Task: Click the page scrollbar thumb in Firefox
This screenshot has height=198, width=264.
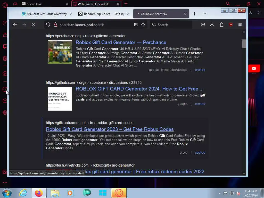Action: (244, 44)
